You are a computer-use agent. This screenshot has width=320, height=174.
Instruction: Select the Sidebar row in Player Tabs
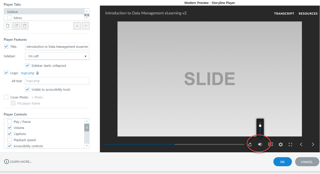point(44,12)
